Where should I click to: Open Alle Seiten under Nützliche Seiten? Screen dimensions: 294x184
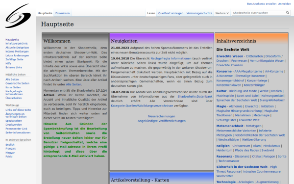coord(12,79)
